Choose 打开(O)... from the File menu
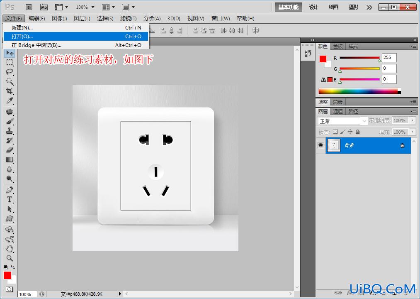Screen dimensions: 420x299 pyautogui.click(x=76, y=36)
